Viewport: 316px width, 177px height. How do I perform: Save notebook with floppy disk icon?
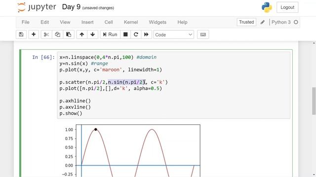[x=21, y=34]
